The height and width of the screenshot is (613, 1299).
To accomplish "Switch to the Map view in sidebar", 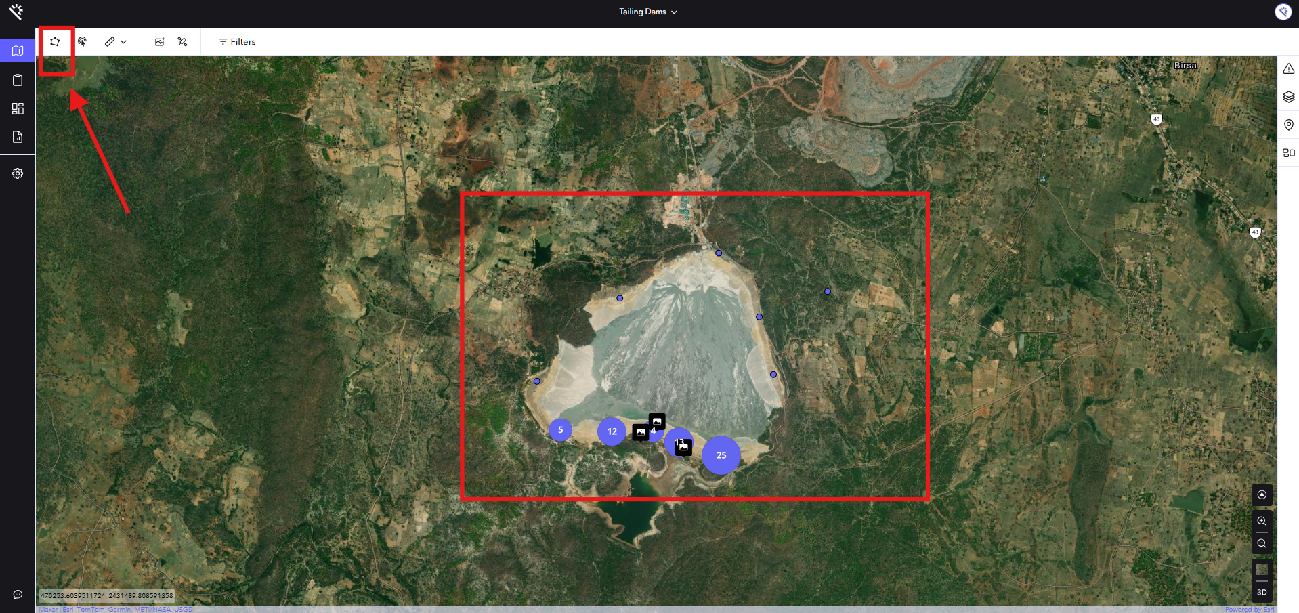I will tap(18, 51).
